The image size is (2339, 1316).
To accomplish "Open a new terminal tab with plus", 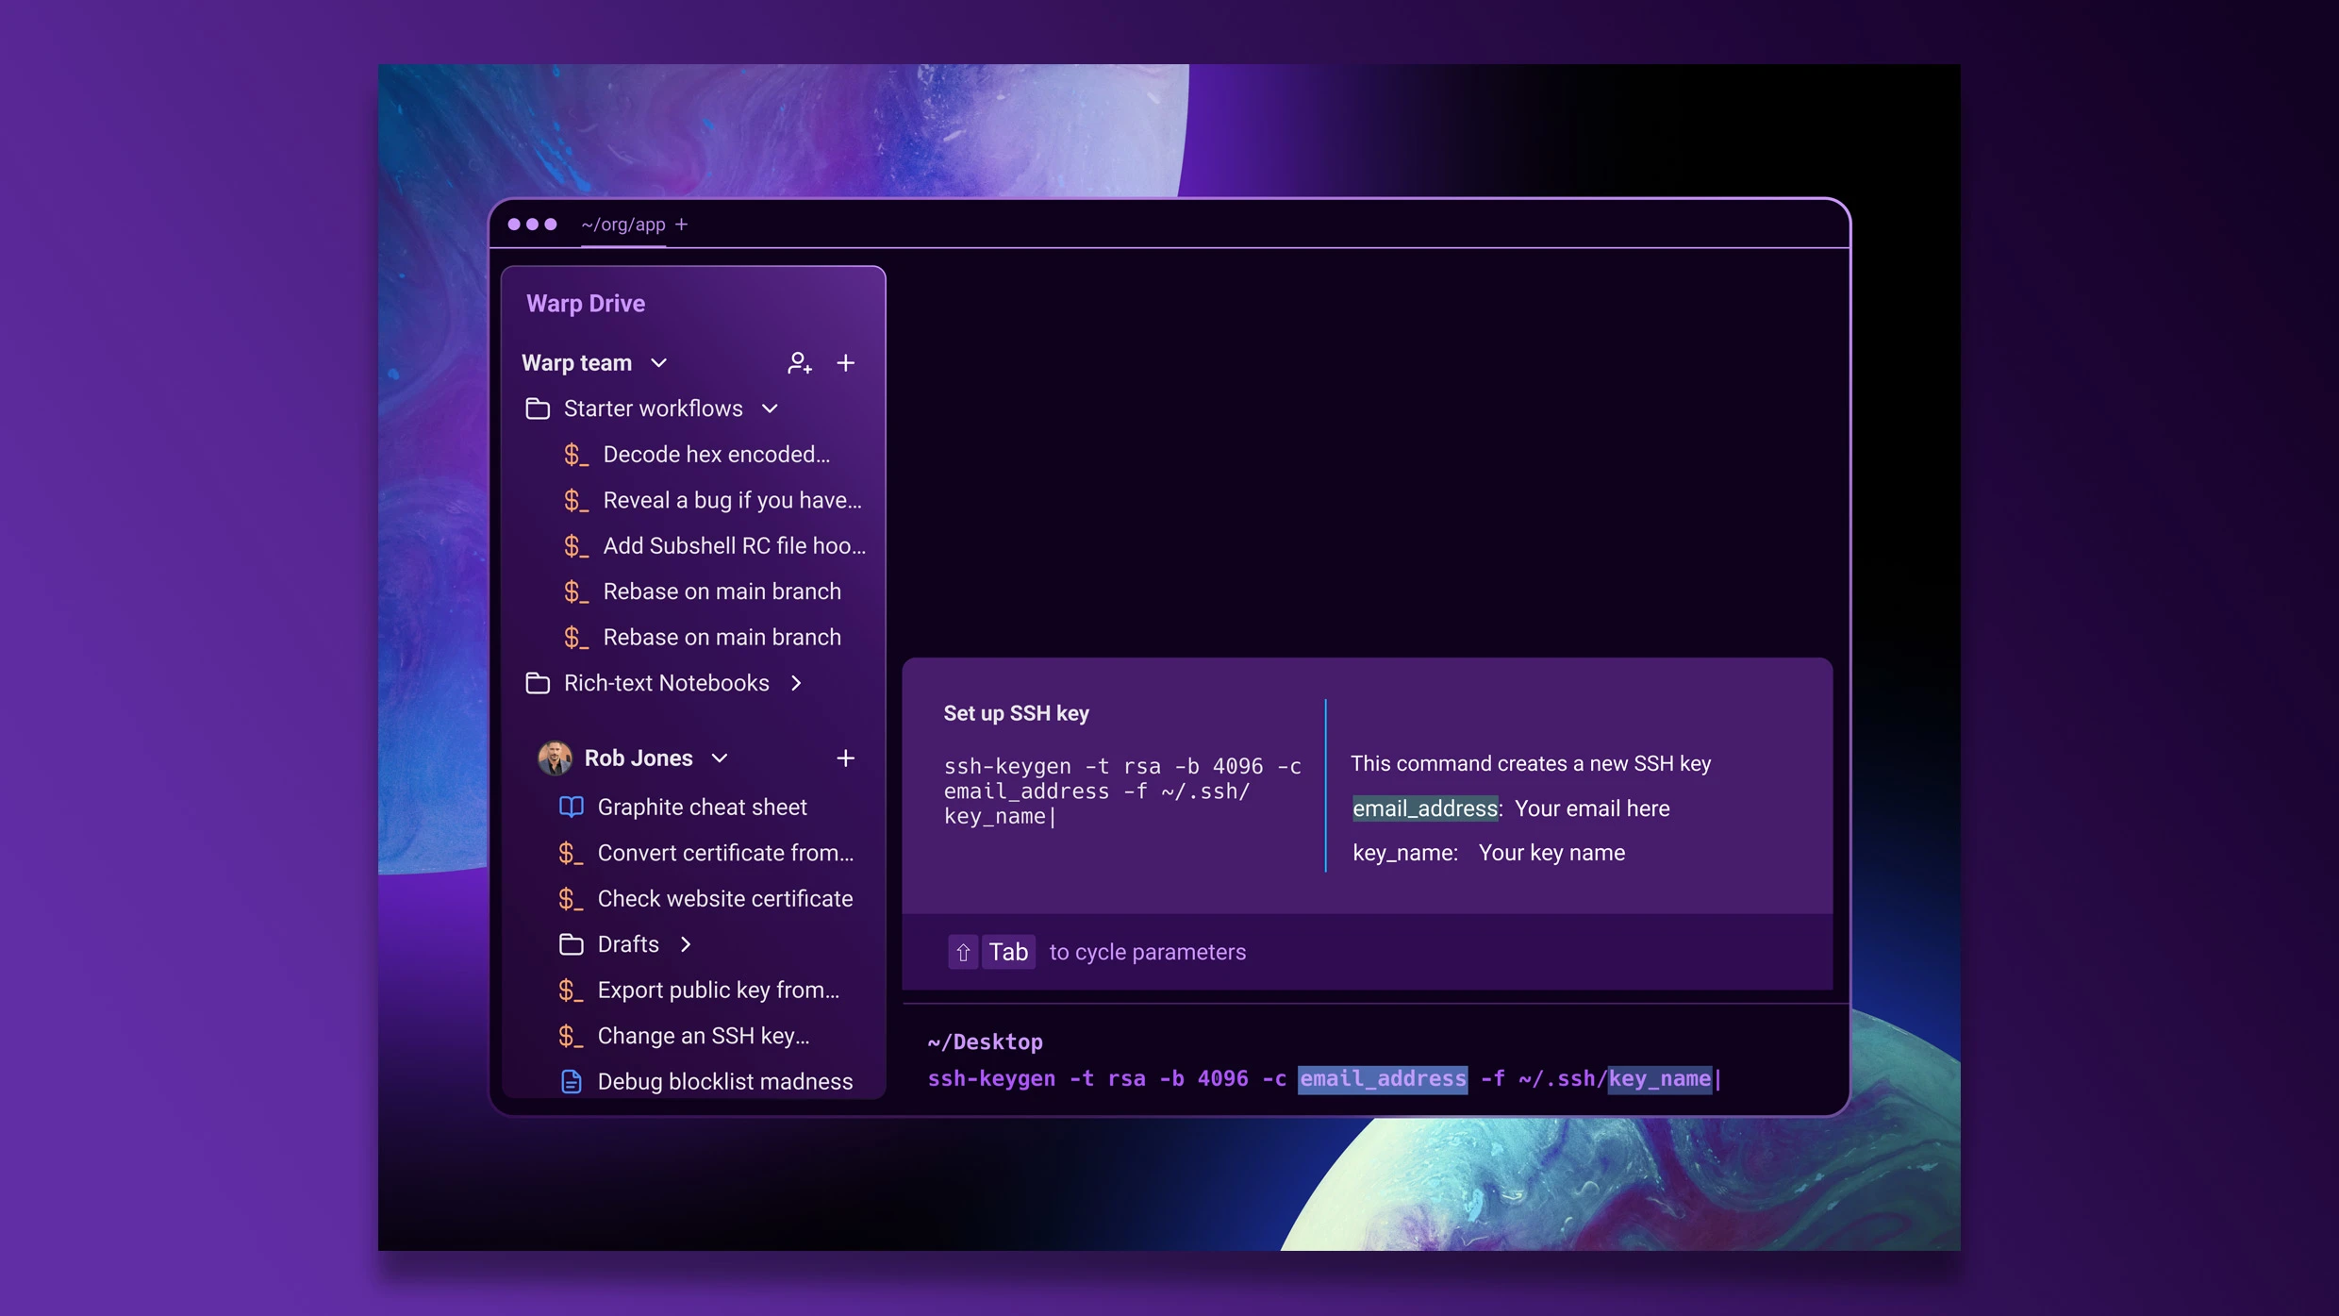I will pos(682,224).
